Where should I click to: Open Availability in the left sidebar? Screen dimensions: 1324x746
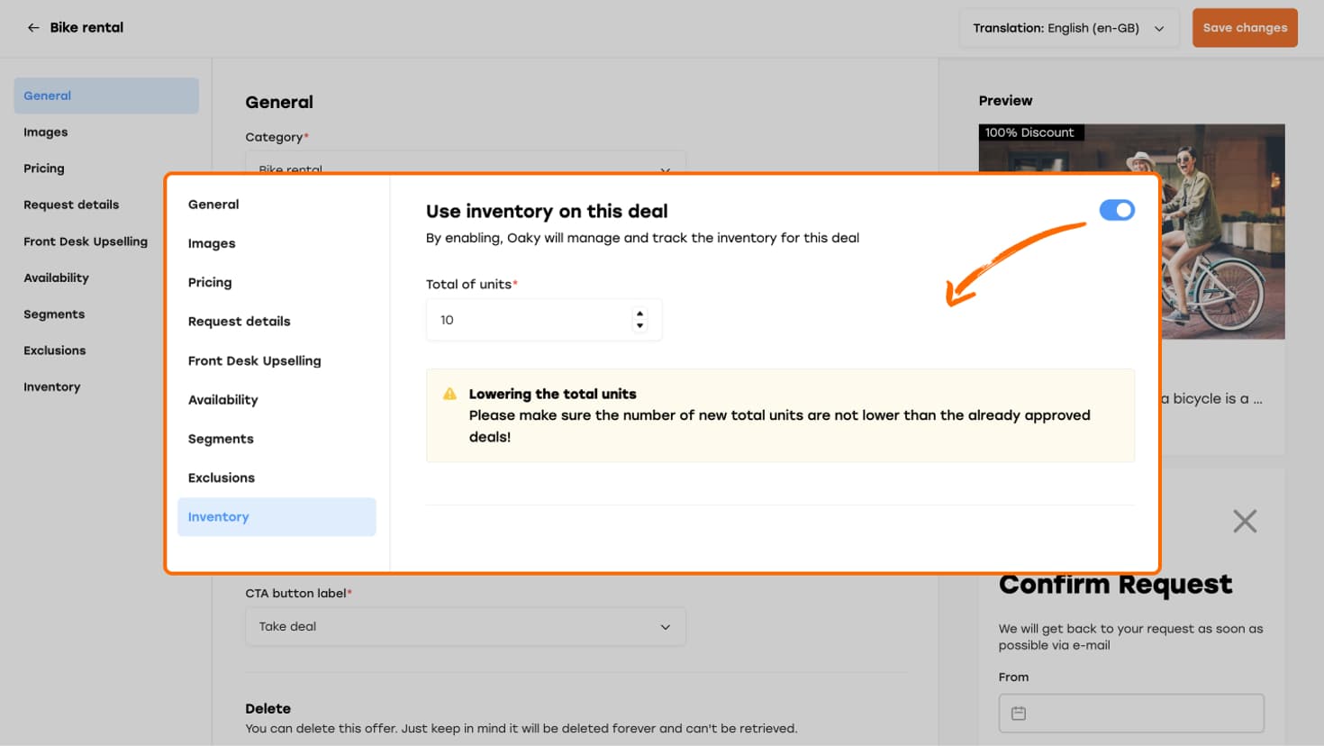56,277
